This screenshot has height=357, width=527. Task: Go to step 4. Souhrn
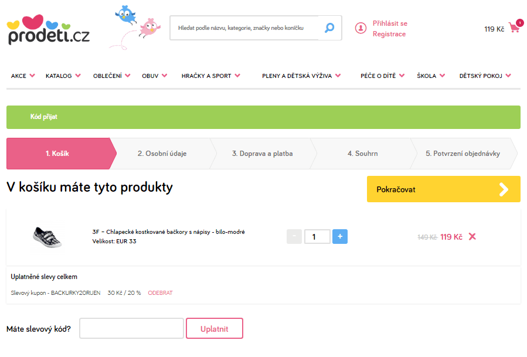coord(363,153)
